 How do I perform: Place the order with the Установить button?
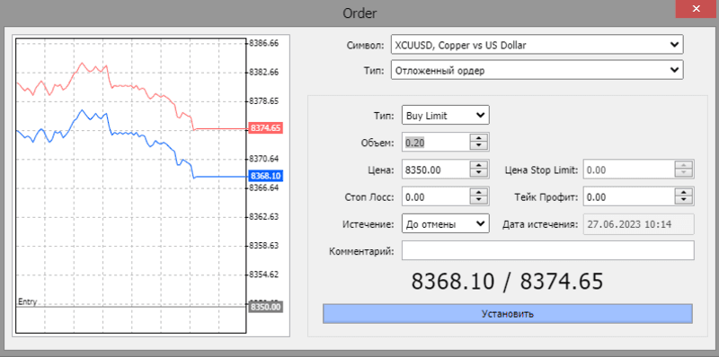[x=507, y=314]
